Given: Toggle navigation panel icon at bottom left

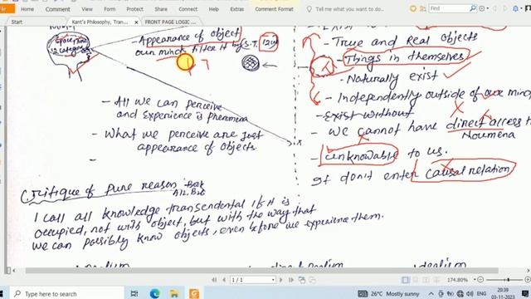Looking at the screenshot, I should point(8,271).
